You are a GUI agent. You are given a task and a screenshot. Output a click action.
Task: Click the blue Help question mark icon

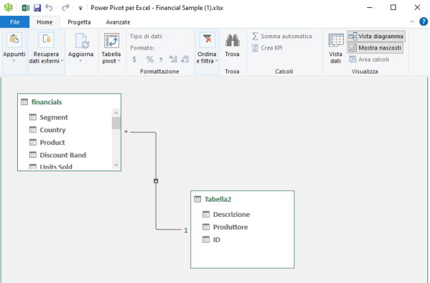point(423,22)
